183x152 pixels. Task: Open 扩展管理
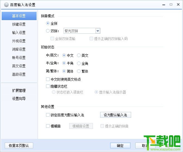point(19,90)
